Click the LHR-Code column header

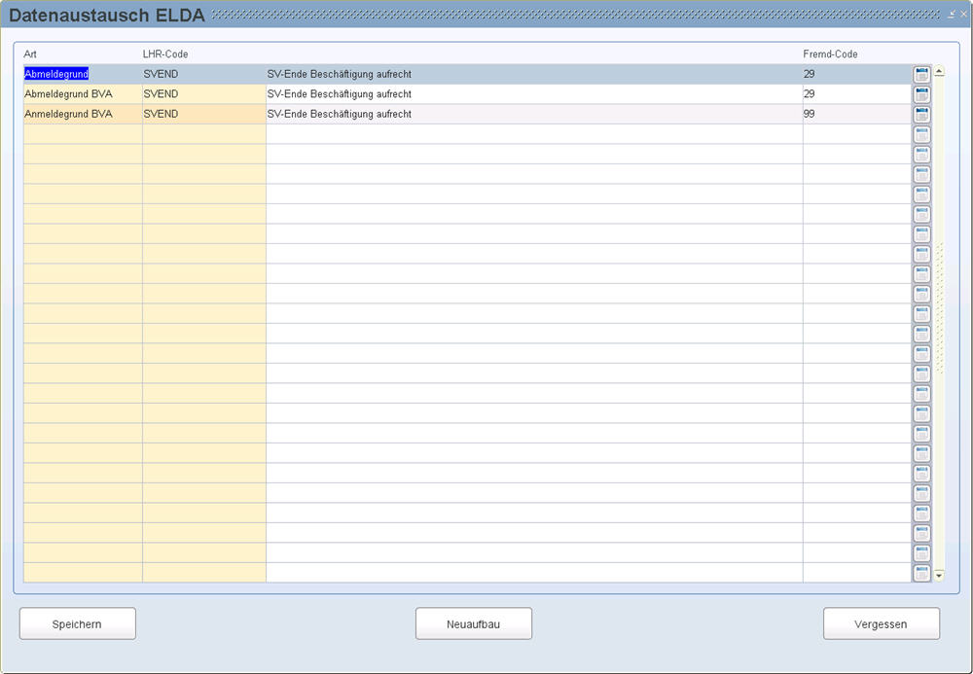165,53
